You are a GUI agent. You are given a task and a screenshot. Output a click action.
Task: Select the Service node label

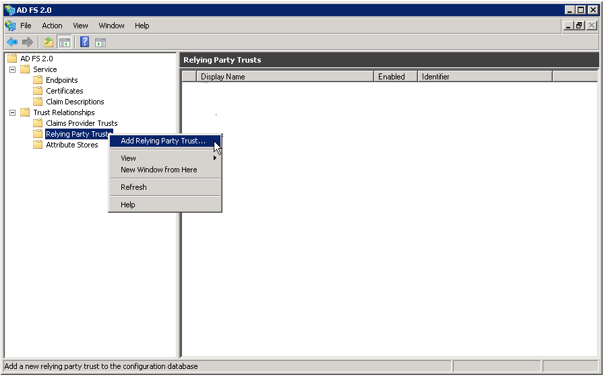(x=44, y=69)
